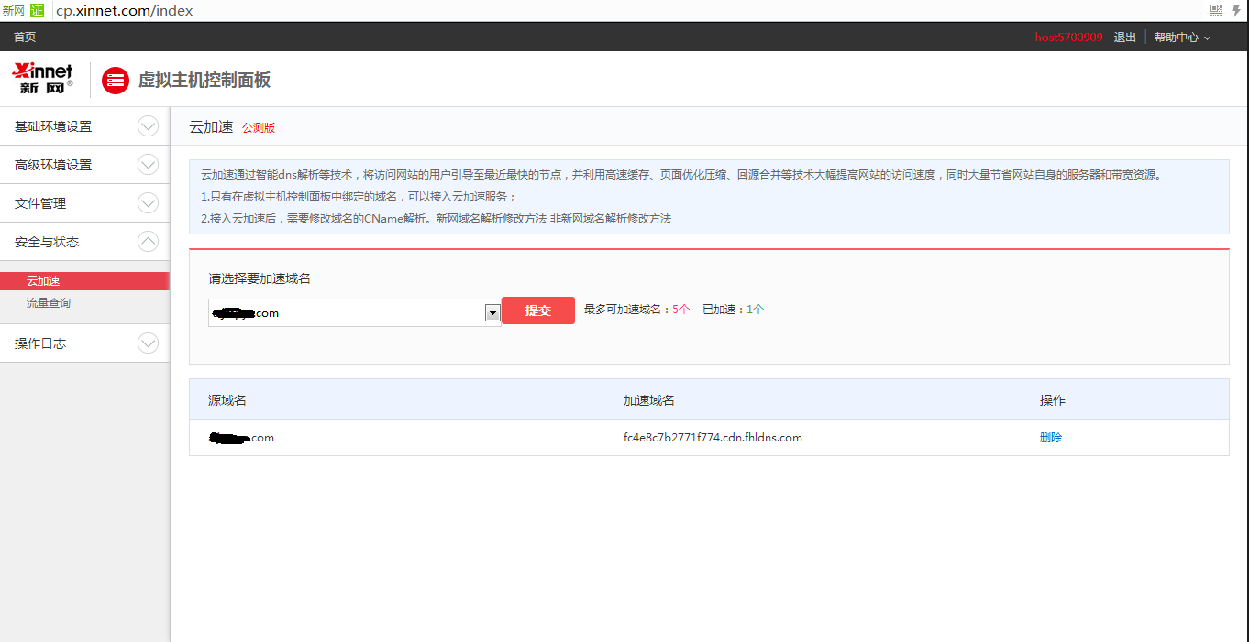Open 流量查询 in the sidebar
This screenshot has width=1249, height=642.
[49, 302]
